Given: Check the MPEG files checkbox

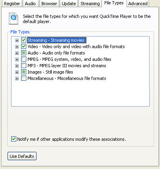Looking at the screenshot, I should click(23, 59).
